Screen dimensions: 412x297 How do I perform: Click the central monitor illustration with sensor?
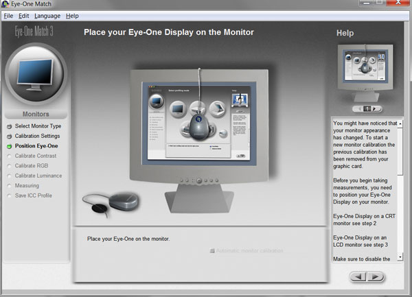(199, 141)
